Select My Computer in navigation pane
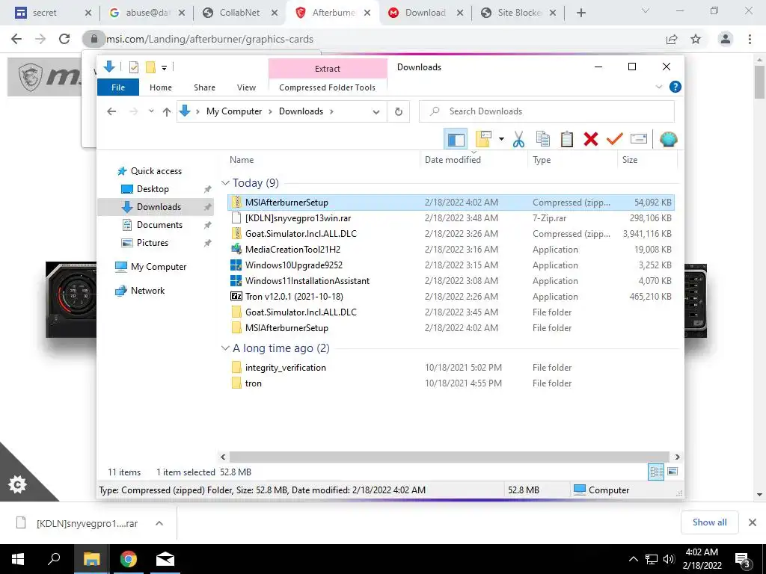The image size is (766, 574). [159, 267]
